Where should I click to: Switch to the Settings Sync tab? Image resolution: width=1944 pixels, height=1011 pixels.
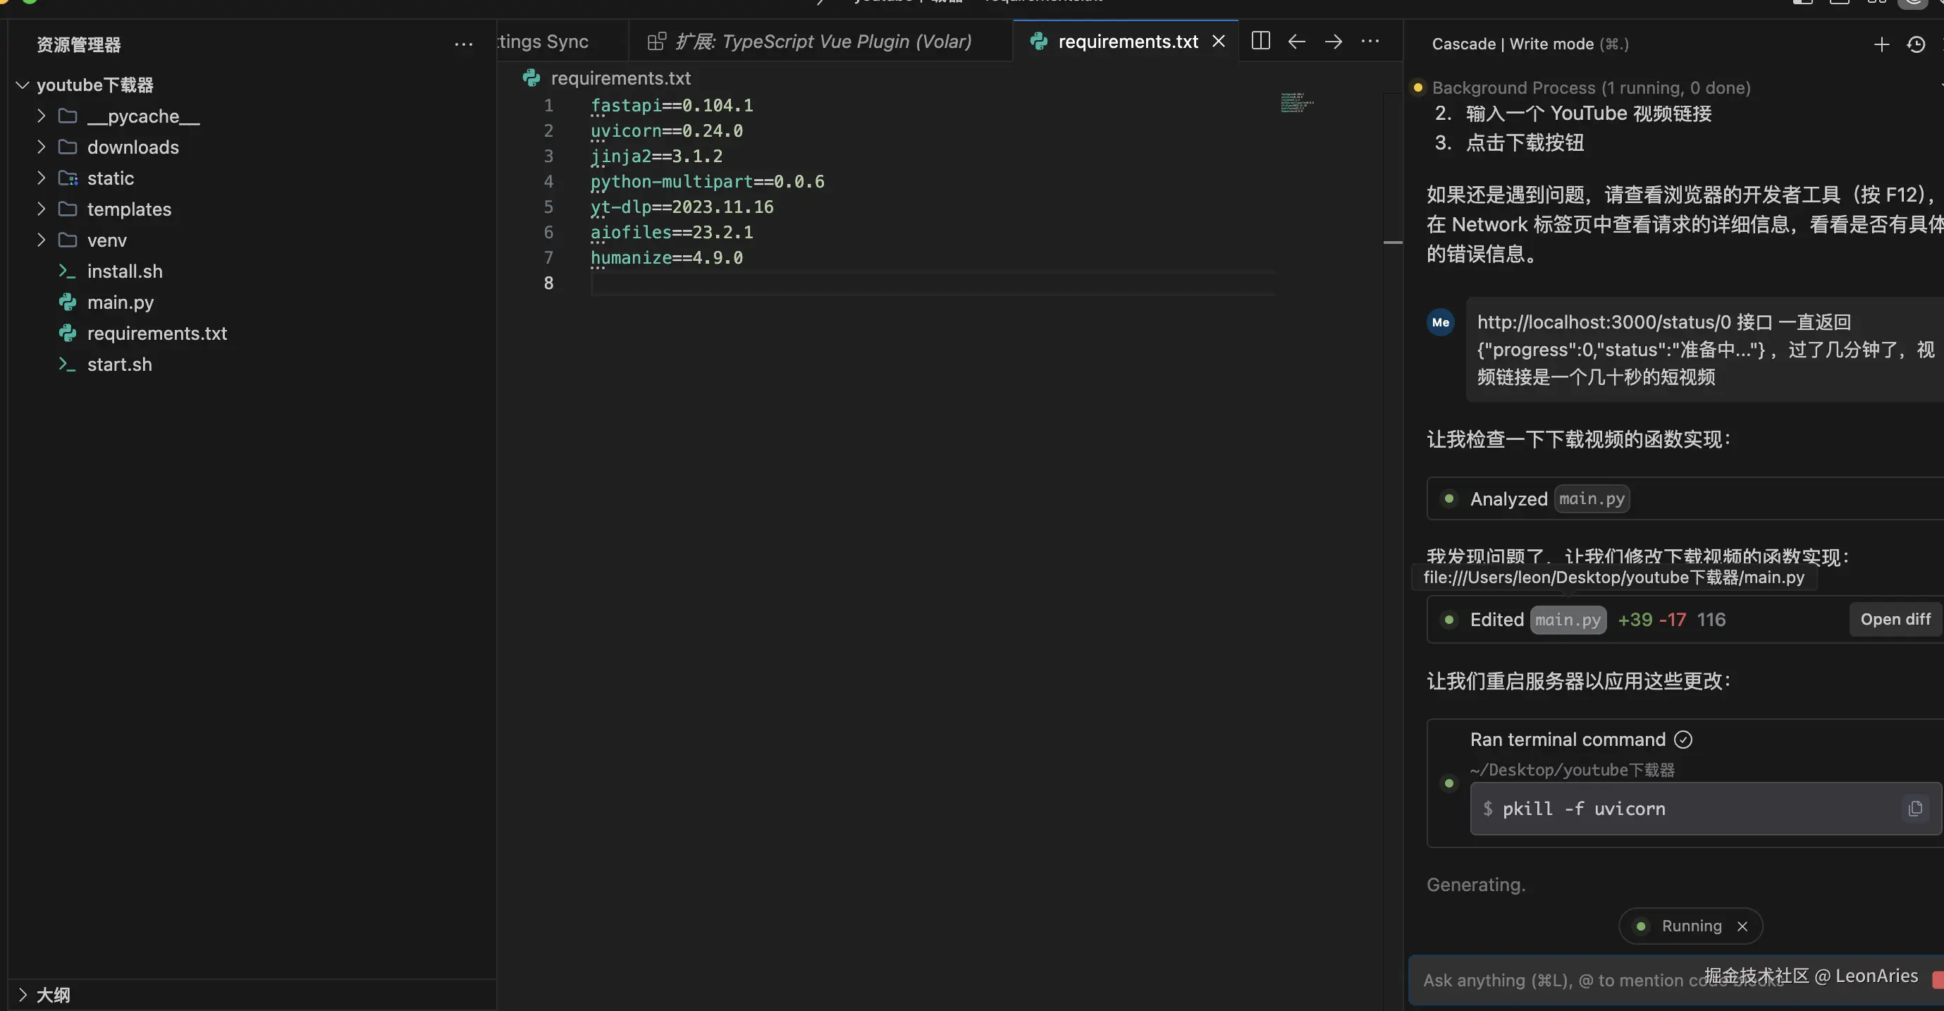(543, 42)
